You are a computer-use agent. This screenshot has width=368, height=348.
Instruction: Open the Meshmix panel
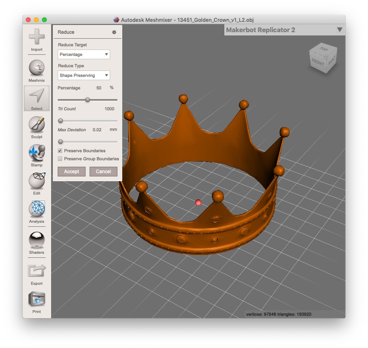(x=36, y=69)
